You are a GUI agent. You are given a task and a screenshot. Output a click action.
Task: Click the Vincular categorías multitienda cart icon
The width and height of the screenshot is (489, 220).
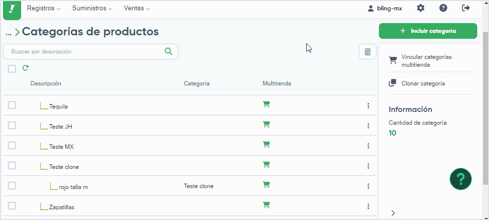[x=393, y=60]
